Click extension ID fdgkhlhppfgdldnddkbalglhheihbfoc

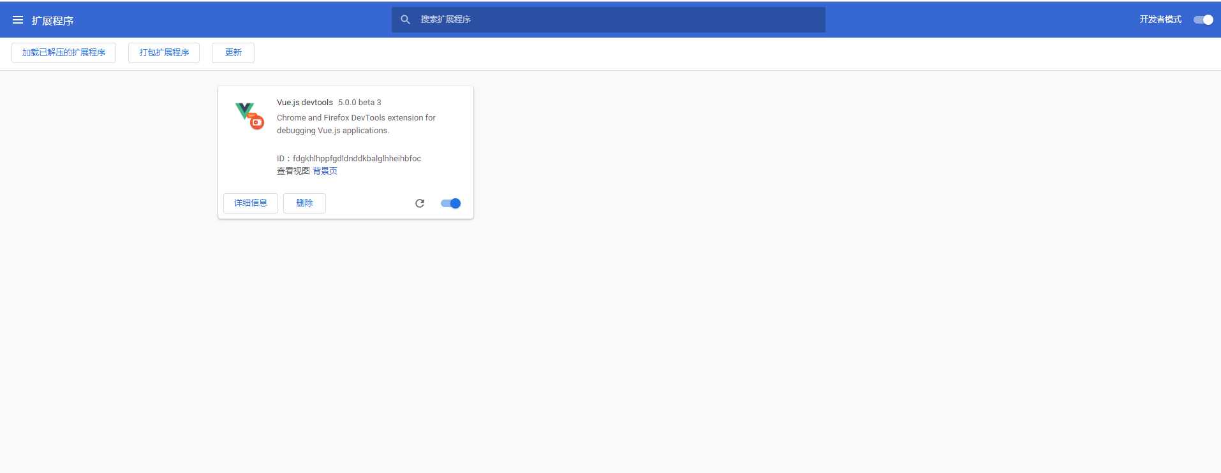click(x=357, y=159)
